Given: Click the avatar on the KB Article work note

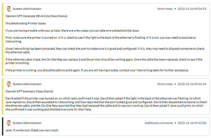Looking at the screenshot, I should (x=9, y=9).
